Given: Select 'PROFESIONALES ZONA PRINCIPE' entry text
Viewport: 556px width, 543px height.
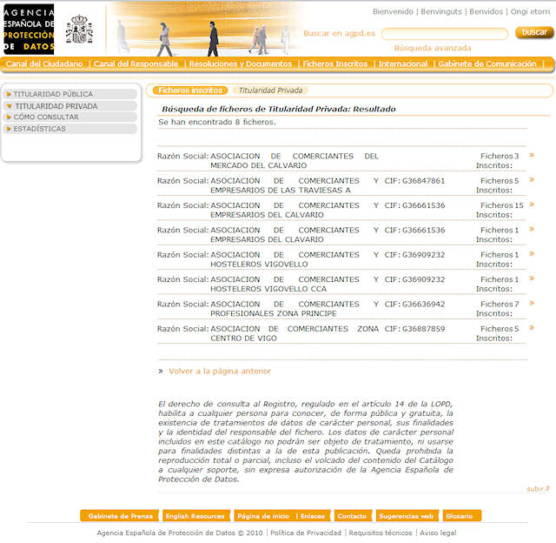Looking at the screenshot, I should (274, 313).
